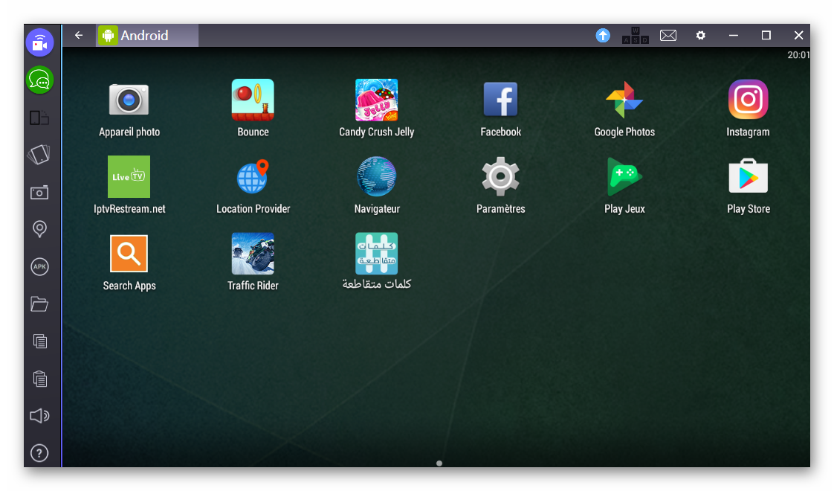
Task: Open the Instagram app
Action: click(748, 100)
